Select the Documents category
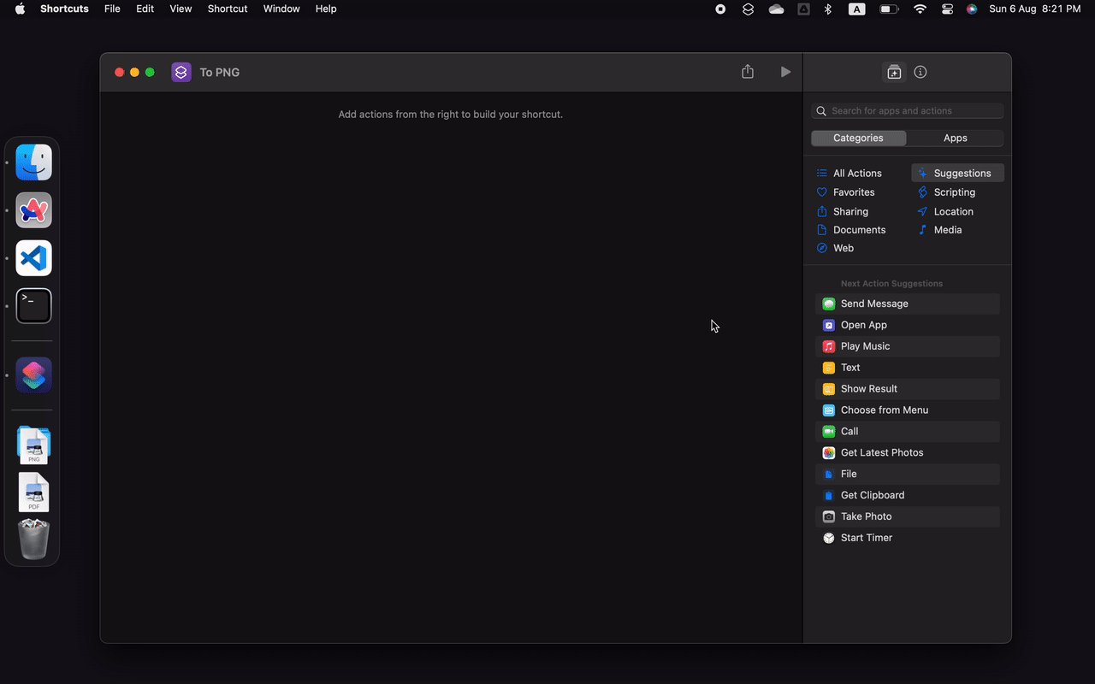Image resolution: width=1095 pixels, height=684 pixels. tap(859, 229)
